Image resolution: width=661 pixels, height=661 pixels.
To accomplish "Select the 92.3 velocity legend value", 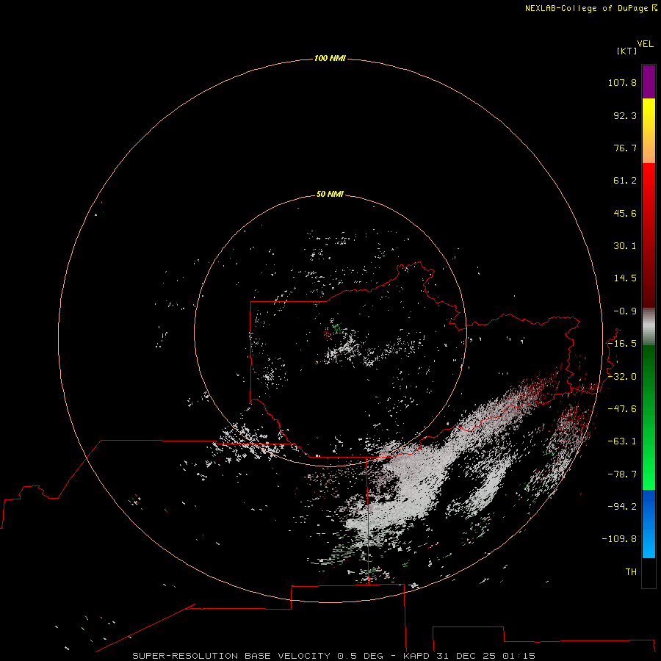I will (x=625, y=115).
